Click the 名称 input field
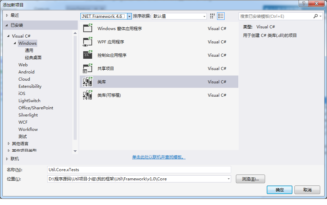This screenshot has width=327, height=205. 139,169
